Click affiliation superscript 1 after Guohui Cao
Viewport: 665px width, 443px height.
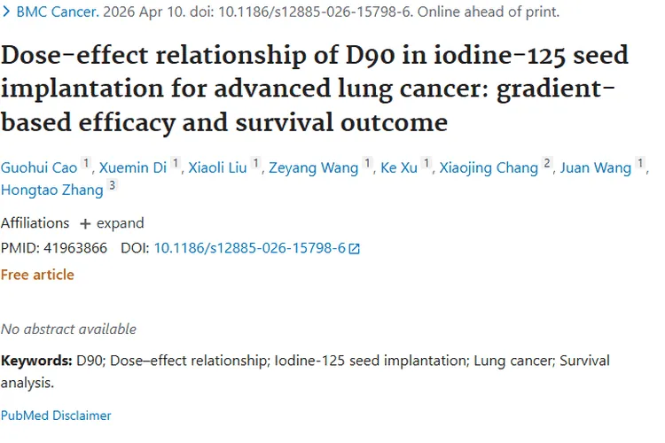click(86, 164)
